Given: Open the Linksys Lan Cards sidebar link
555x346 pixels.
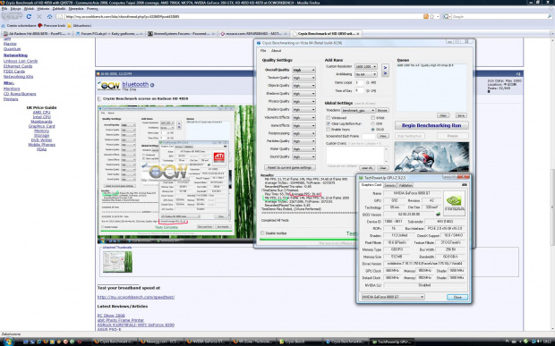Looking at the screenshot, I should pyautogui.click(x=21, y=61).
